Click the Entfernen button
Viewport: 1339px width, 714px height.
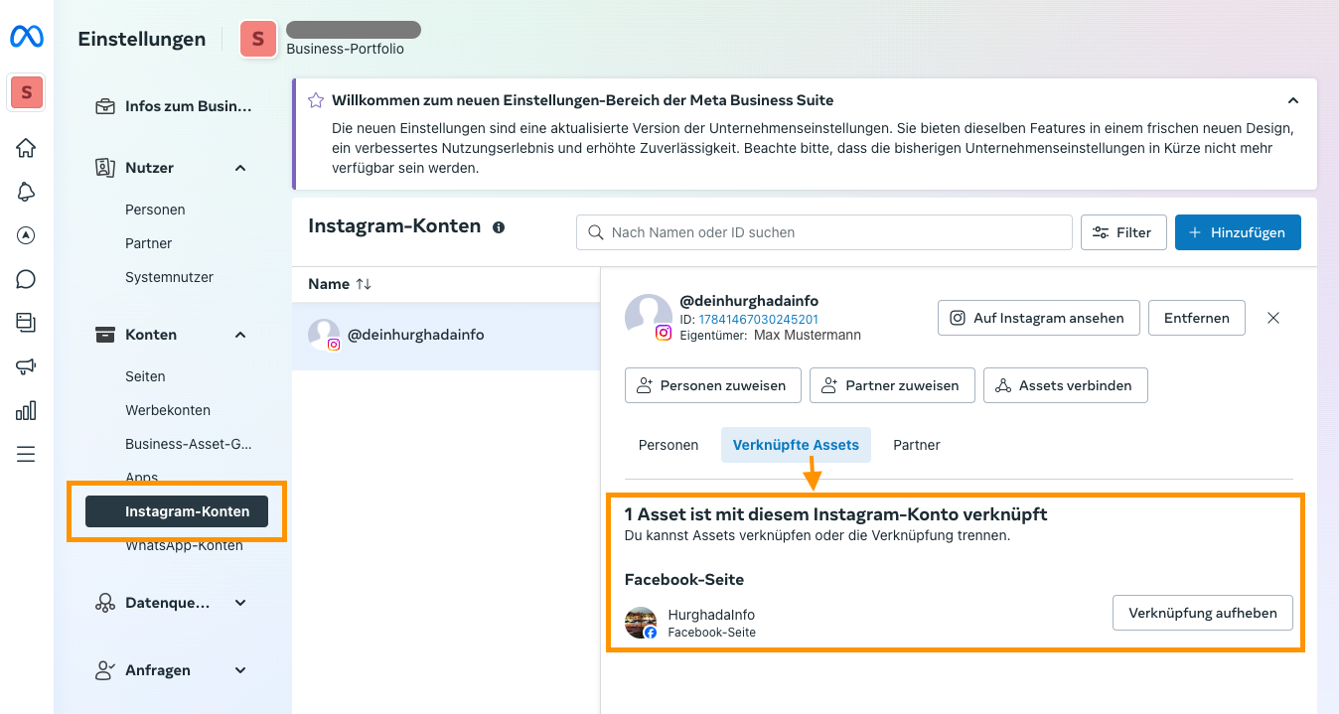pyautogui.click(x=1197, y=318)
